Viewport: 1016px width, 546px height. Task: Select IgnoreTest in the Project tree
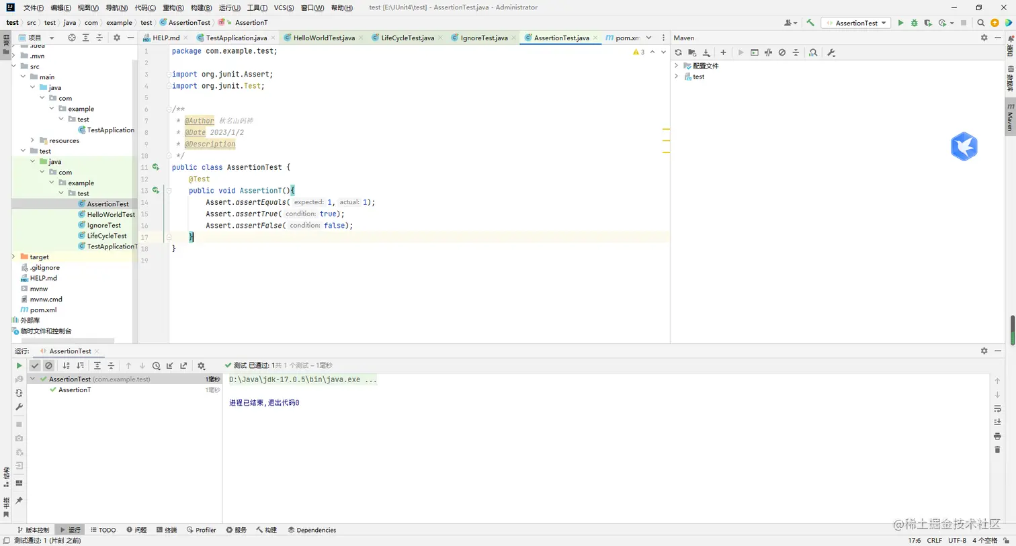coord(103,225)
